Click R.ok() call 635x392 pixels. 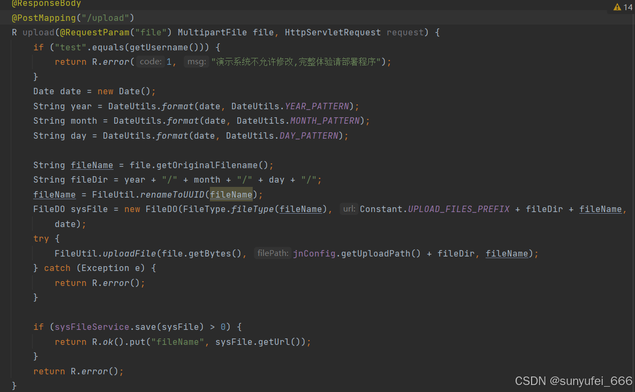108,342
